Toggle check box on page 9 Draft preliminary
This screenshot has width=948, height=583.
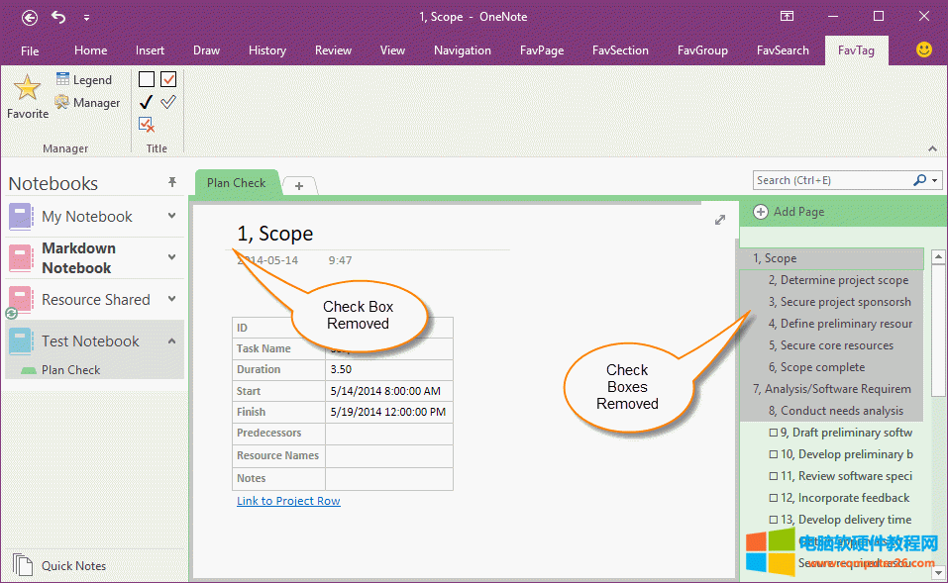click(774, 433)
